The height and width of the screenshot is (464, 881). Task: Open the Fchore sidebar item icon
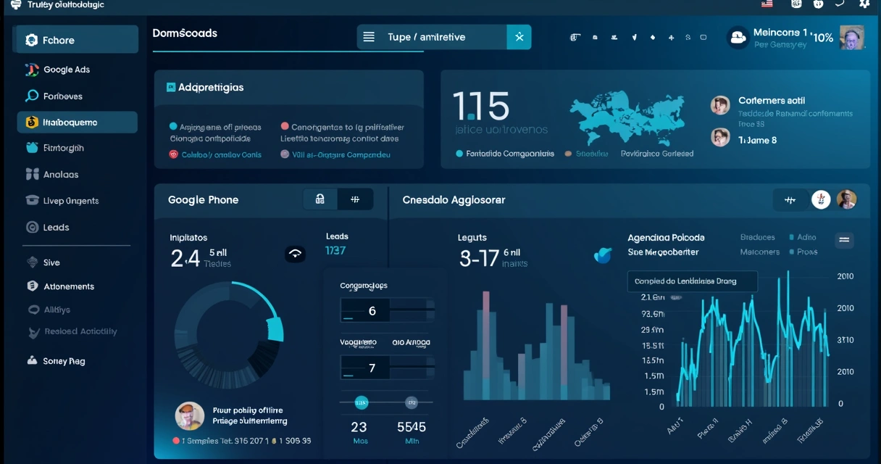[31, 40]
